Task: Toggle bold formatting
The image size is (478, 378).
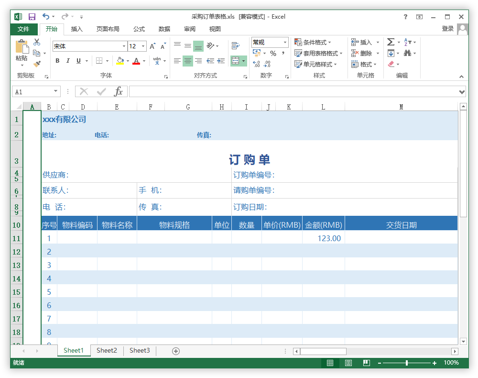Action: (57, 61)
